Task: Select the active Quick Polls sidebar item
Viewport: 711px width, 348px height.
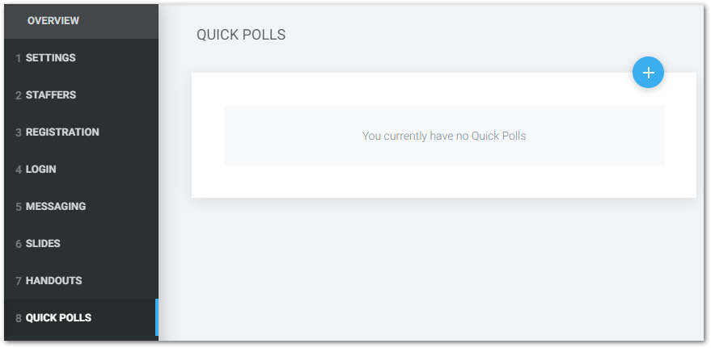Action: coord(82,317)
